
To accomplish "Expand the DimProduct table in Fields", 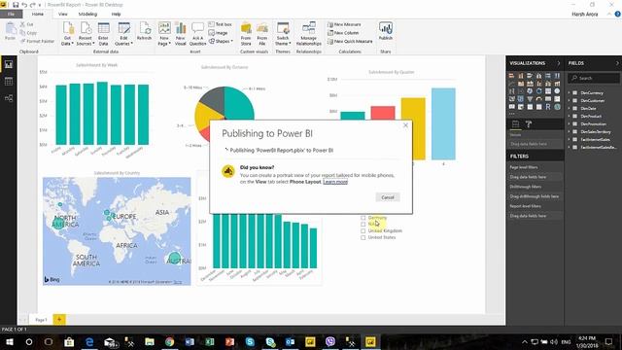I will tap(569, 117).
